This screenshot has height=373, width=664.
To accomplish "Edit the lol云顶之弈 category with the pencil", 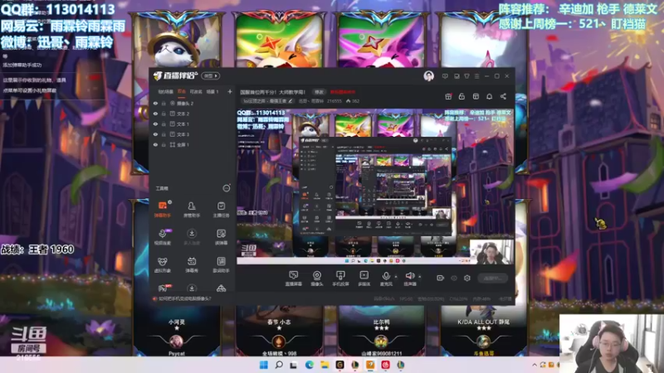I will pyautogui.click(x=290, y=101).
